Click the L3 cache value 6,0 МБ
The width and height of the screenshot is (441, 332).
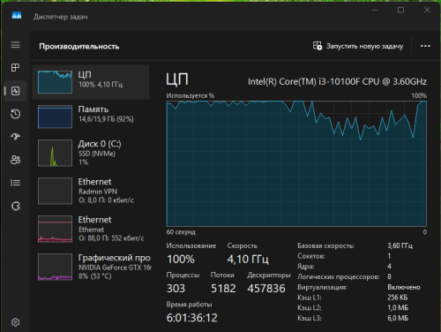coord(398,318)
